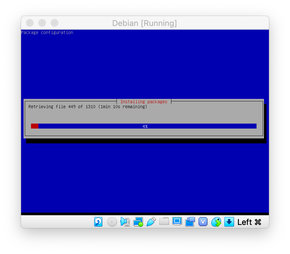290x254 pixels.
Task: Click 'Retrieving file 449 of 1310' status text
Action: pos(62,107)
